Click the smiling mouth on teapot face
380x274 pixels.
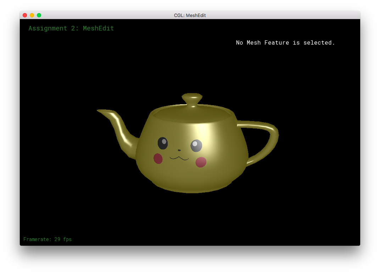pyautogui.click(x=179, y=158)
